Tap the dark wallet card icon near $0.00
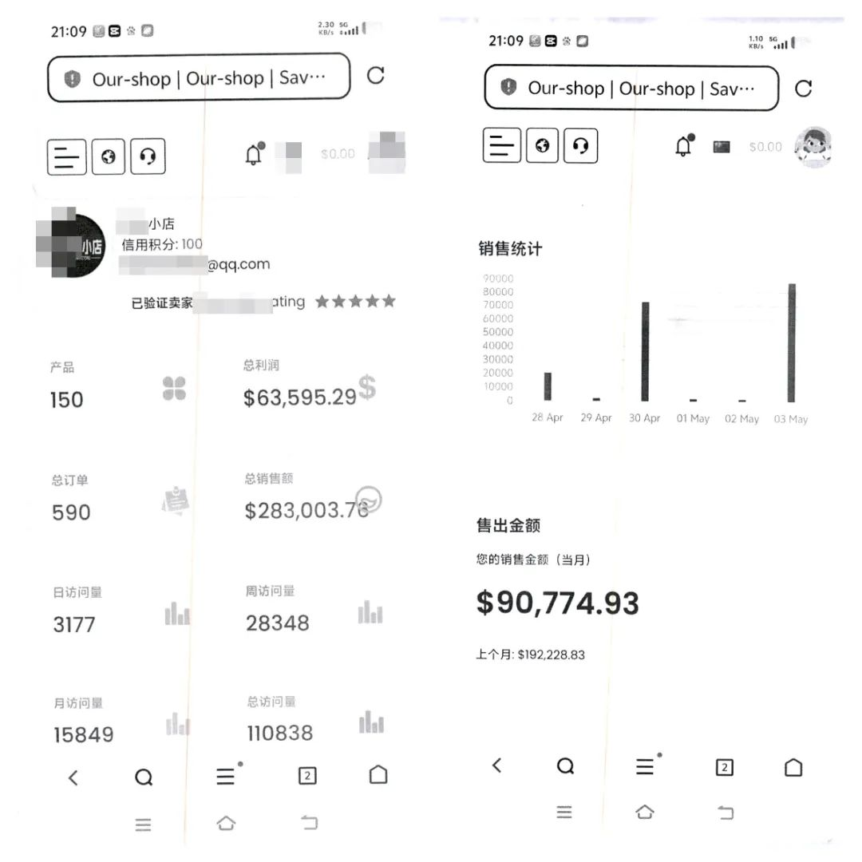The width and height of the screenshot is (862, 862). [722, 147]
